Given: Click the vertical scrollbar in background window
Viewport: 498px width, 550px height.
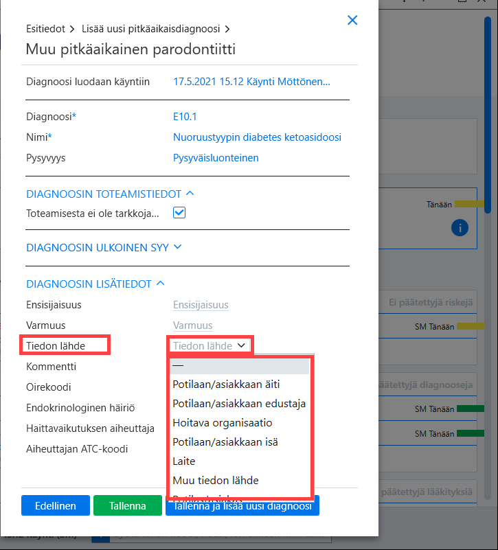Looking at the screenshot, I should tap(488, 115).
